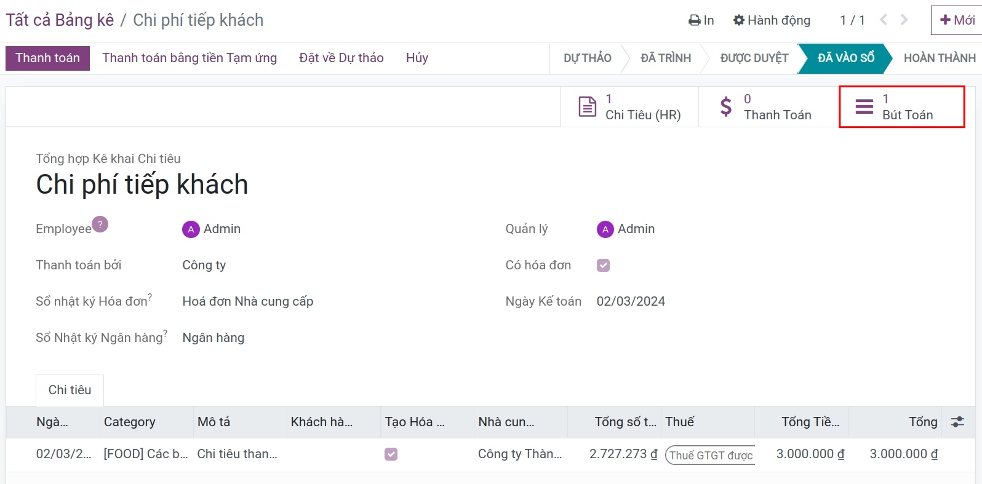The width and height of the screenshot is (982, 484).
Task: Click Thanh toán bằng tiền Tạm ứng
Action: click(x=190, y=58)
